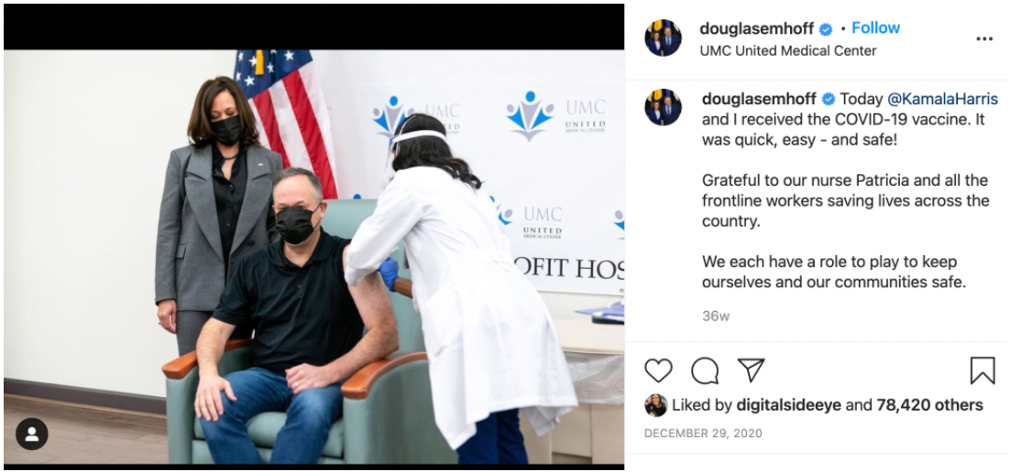Click the December 29, 2020 post date
Image resolution: width=1010 pixels, height=472 pixels.
coord(703,434)
